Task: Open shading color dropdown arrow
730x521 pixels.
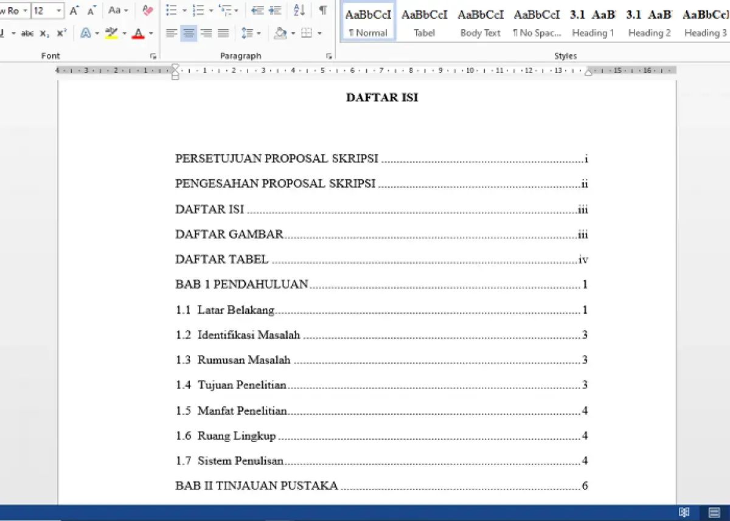Action: 292,33
